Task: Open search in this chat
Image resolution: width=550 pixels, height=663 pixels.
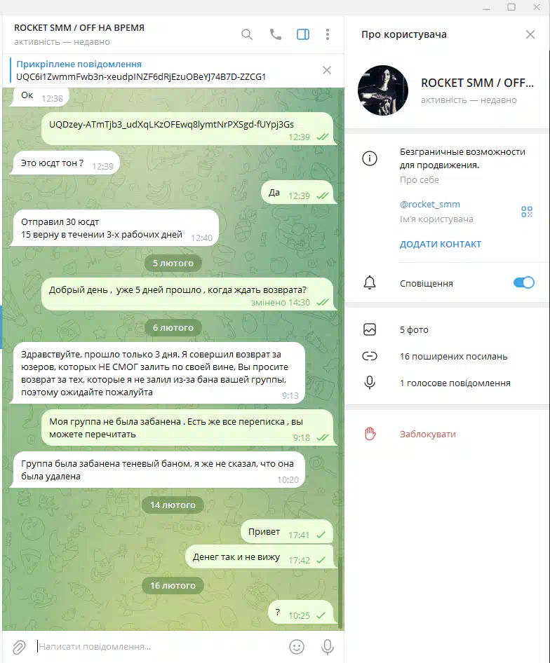Action: pos(247,34)
